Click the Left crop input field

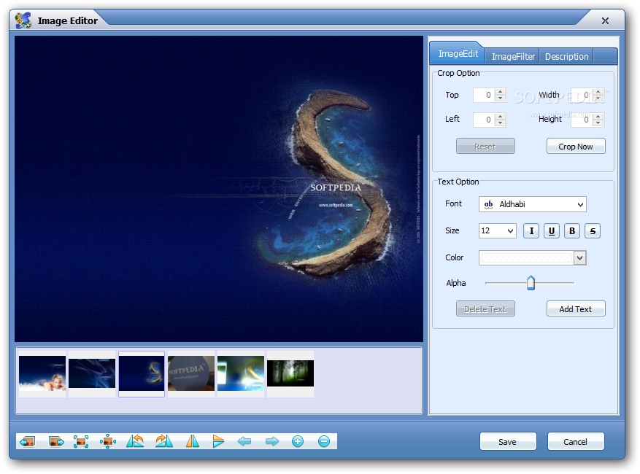tap(484, 120)
